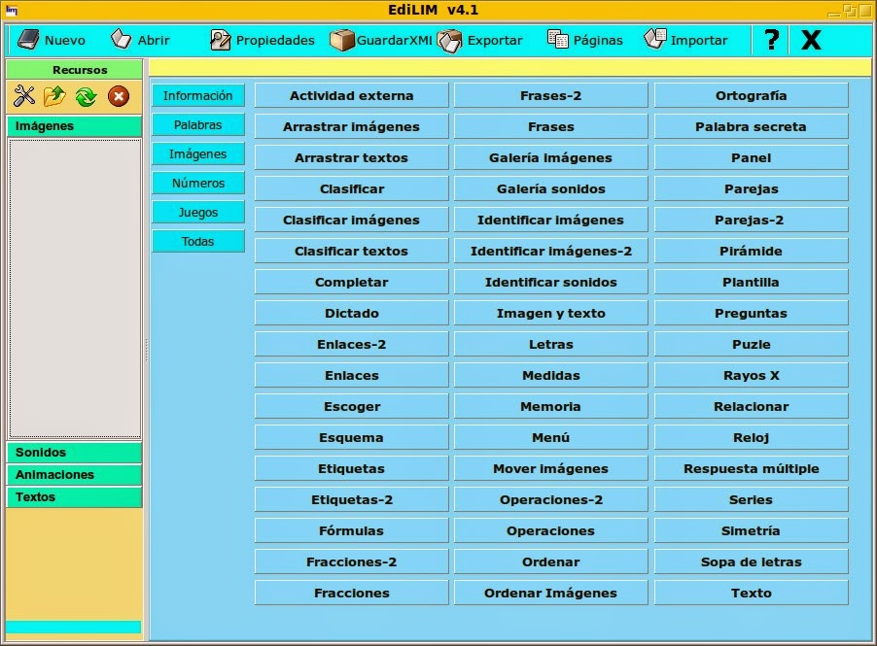Expand the Imágenes resource section
The image size is (877, 646).
click(x=75, y=125)
